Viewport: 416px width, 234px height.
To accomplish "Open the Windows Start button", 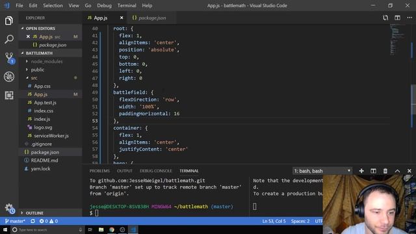I will point(5,229).
